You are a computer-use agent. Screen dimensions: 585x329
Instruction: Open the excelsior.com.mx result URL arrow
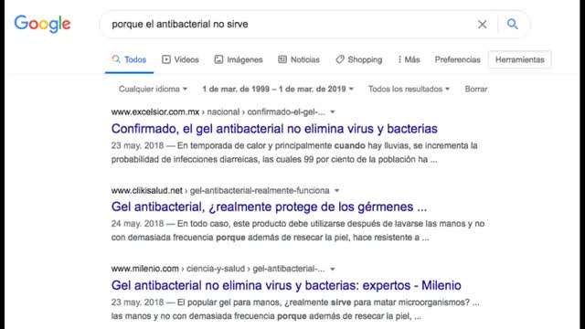point(333,111)
